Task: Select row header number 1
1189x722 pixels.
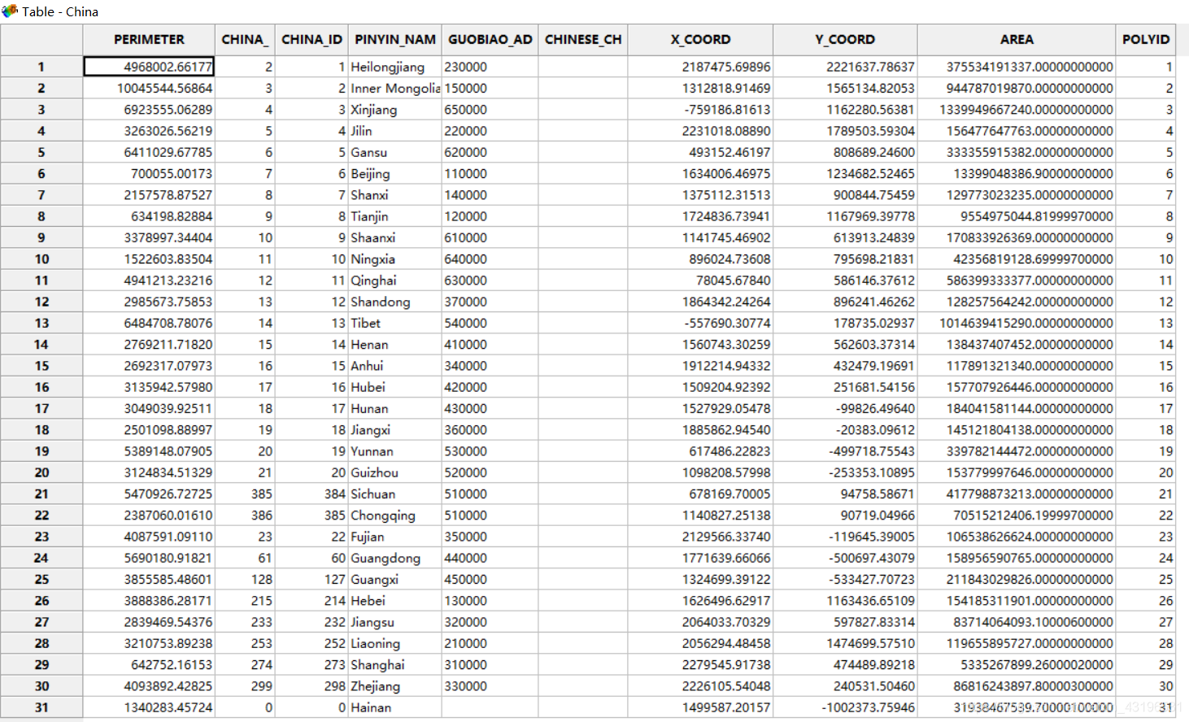Action: pos(41,67)
